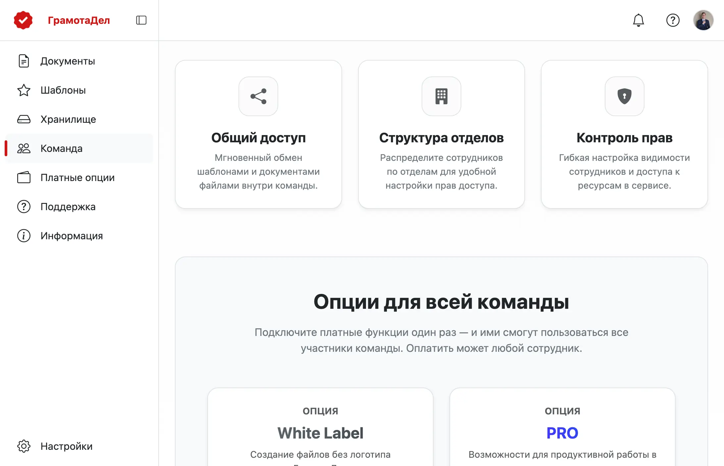Click the Шаблоны star icon
724x466 pixels.
[24, 90]
